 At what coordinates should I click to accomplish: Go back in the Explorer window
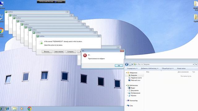pyautogui.click(x=127, y=64)
